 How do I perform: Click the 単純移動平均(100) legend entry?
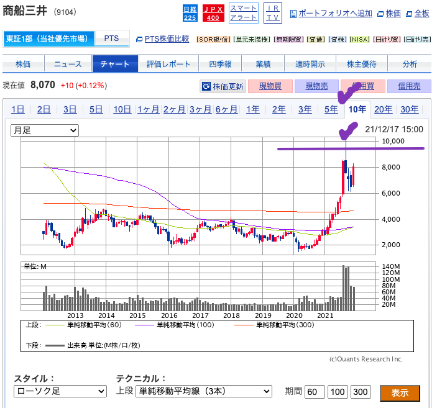(175, 325)
